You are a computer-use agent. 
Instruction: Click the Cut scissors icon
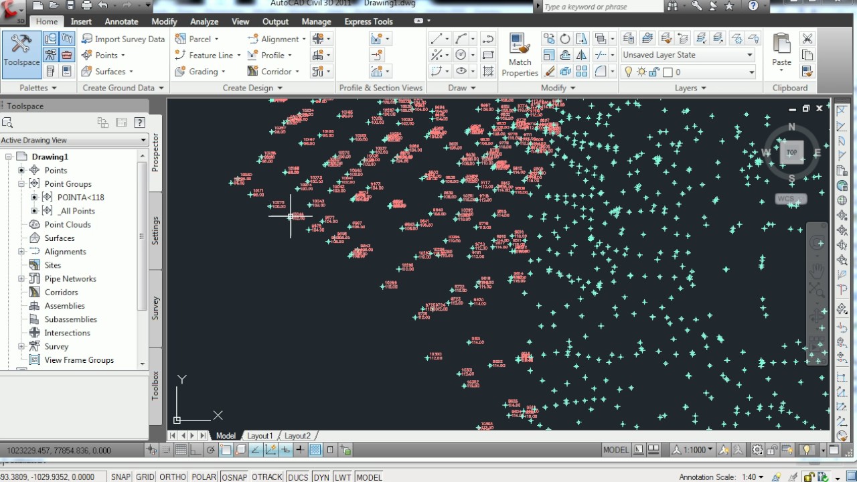click(807, 39)
